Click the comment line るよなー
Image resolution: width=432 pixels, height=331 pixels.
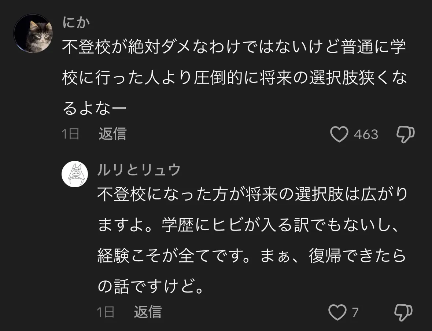94,109
